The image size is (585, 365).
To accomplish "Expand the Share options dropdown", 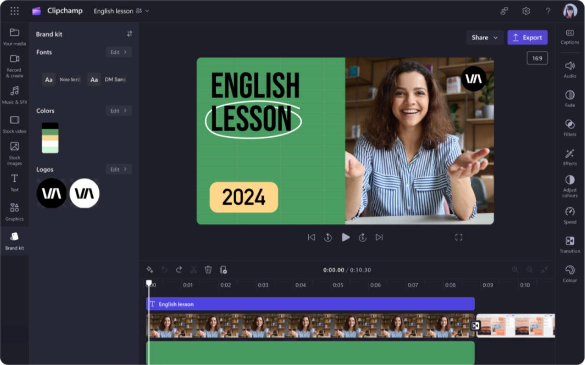I will click(x=484, y=37).
